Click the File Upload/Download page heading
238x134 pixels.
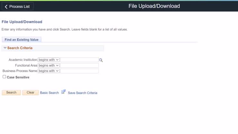click(22, 22)
